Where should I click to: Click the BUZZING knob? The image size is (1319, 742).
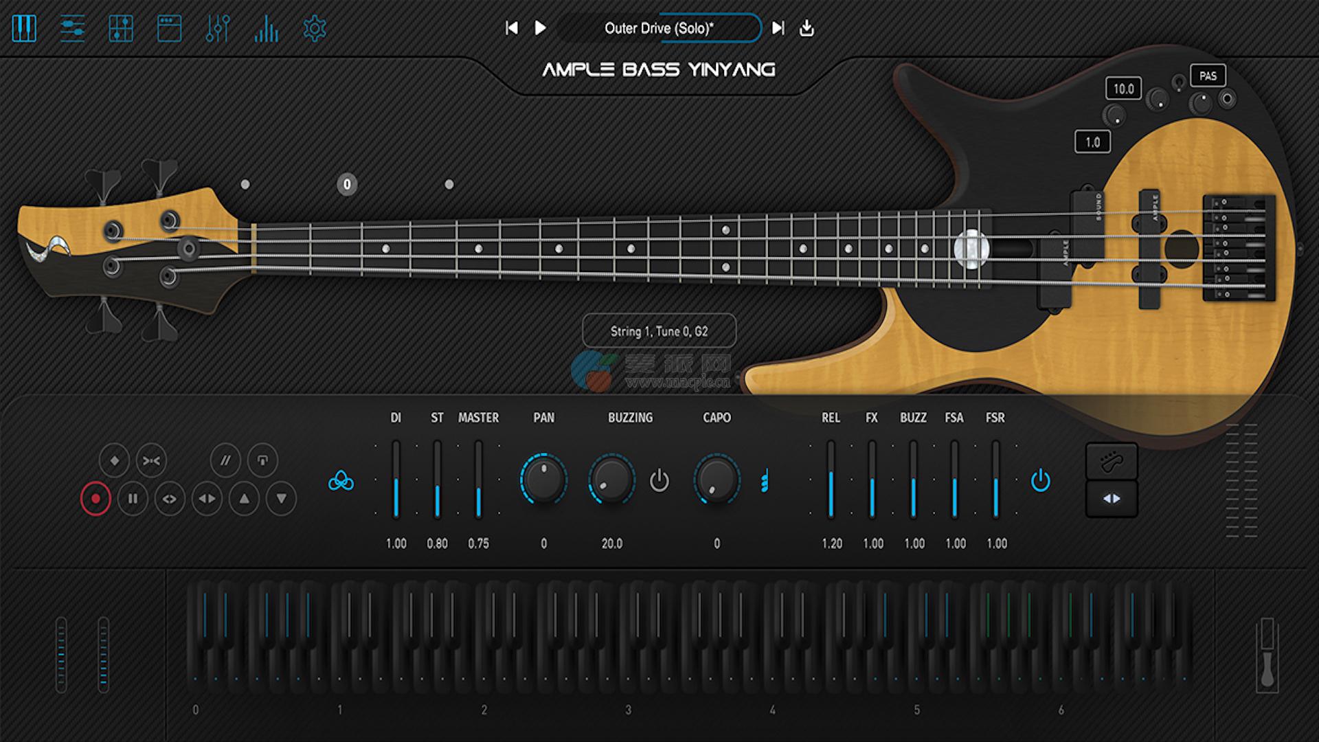(x=611, y=480)
